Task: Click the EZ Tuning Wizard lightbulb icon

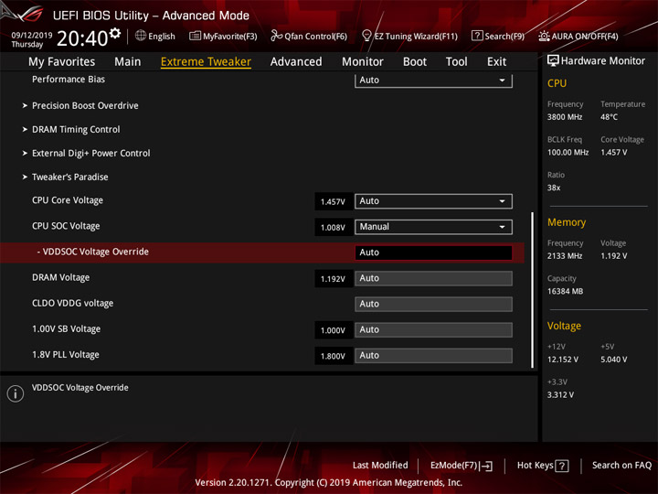Action: tap(366, 36)
